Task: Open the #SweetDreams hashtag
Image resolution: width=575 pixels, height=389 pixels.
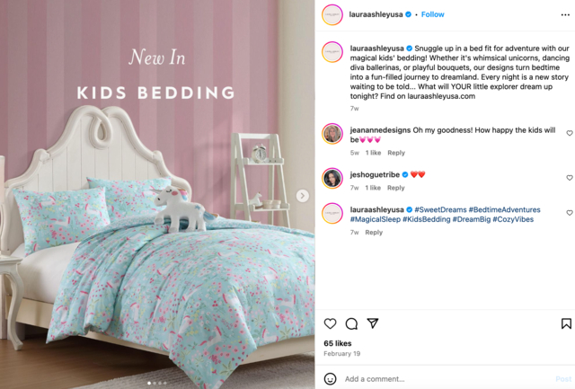Action: click(x=440, y=209)
